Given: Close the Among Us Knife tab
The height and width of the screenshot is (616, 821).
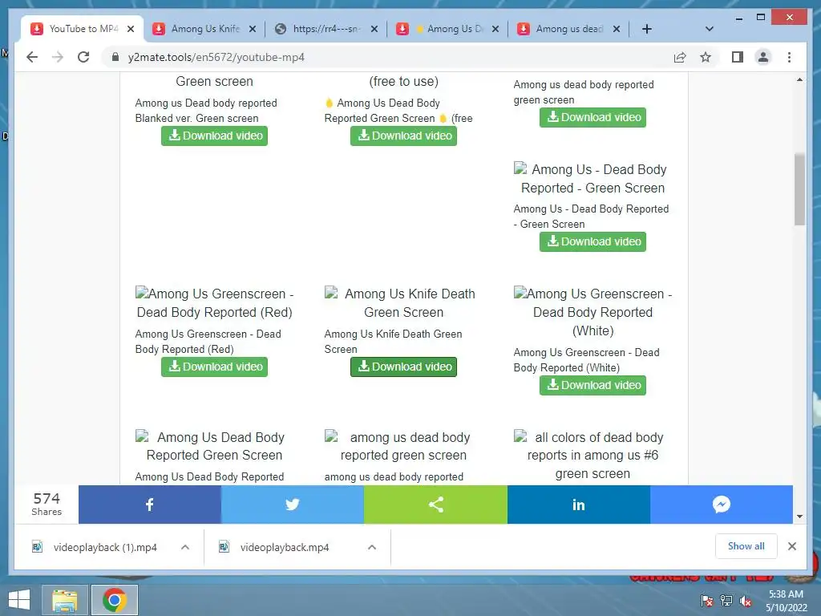Looking at the screenshot, I should click(253, 29).
